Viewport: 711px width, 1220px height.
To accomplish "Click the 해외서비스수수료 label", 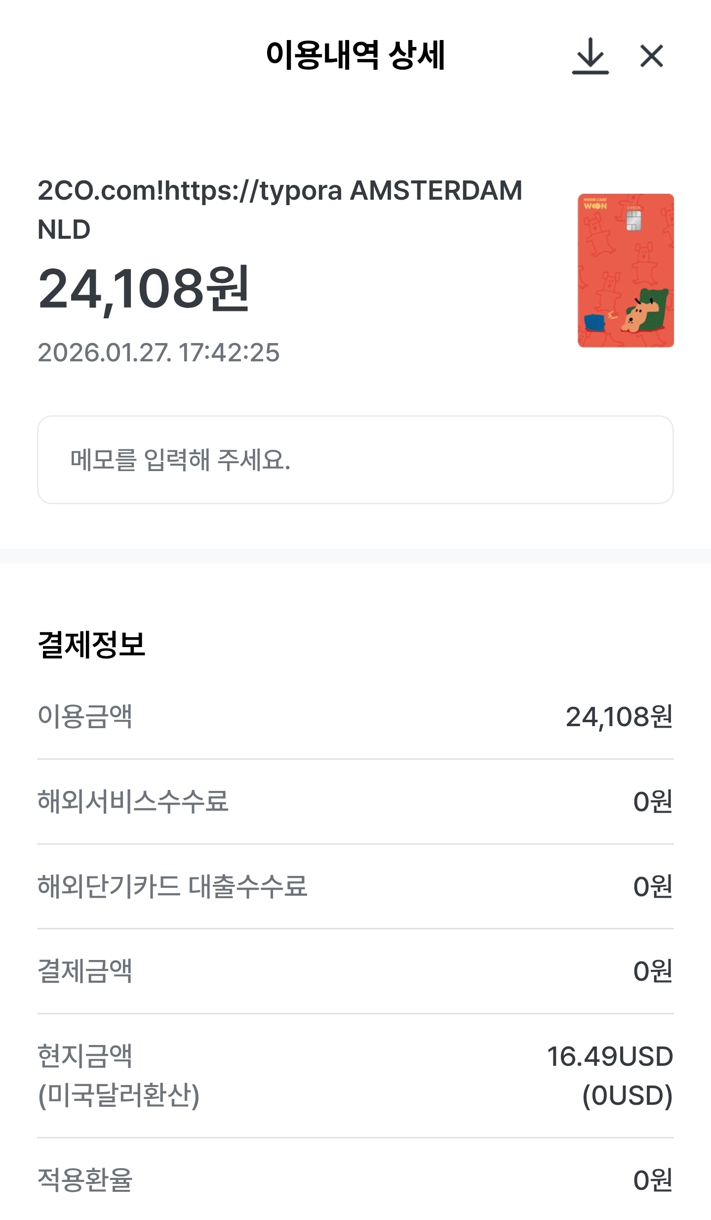I will [x=133, y=801].
